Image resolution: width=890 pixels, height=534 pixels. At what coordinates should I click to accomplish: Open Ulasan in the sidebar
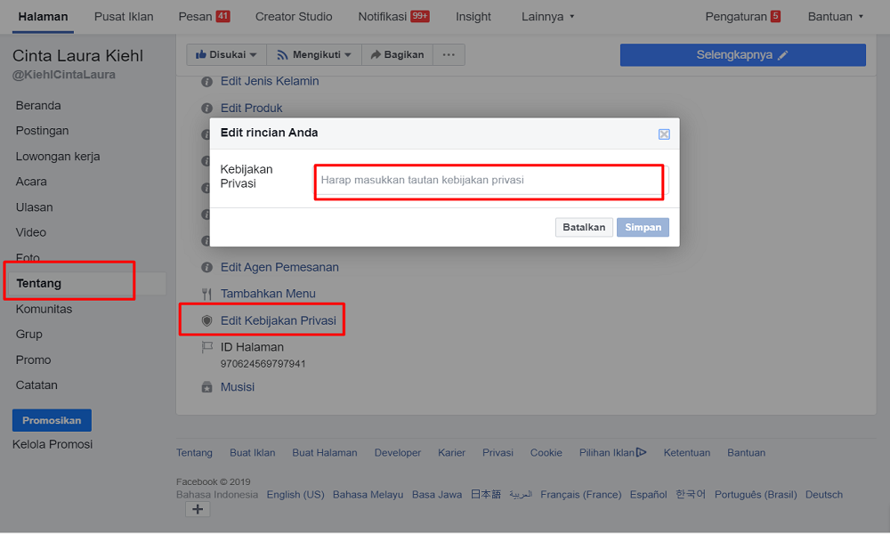[34, 207]
